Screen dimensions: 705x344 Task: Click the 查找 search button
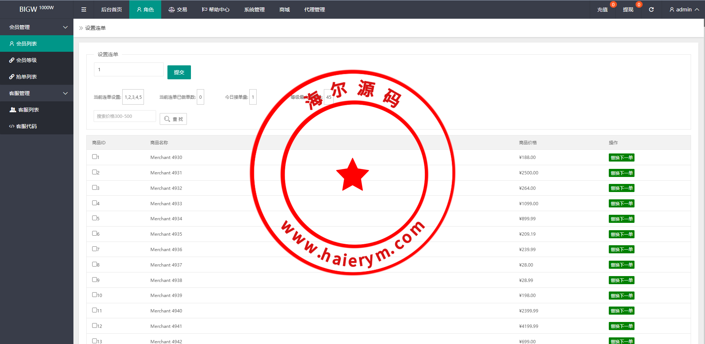[x=173, y=119]
